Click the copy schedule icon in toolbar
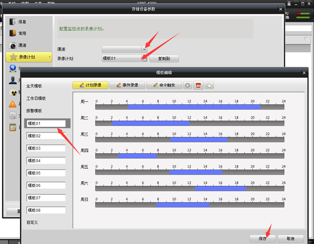This screenshot has height=244, width=314. 209,85
